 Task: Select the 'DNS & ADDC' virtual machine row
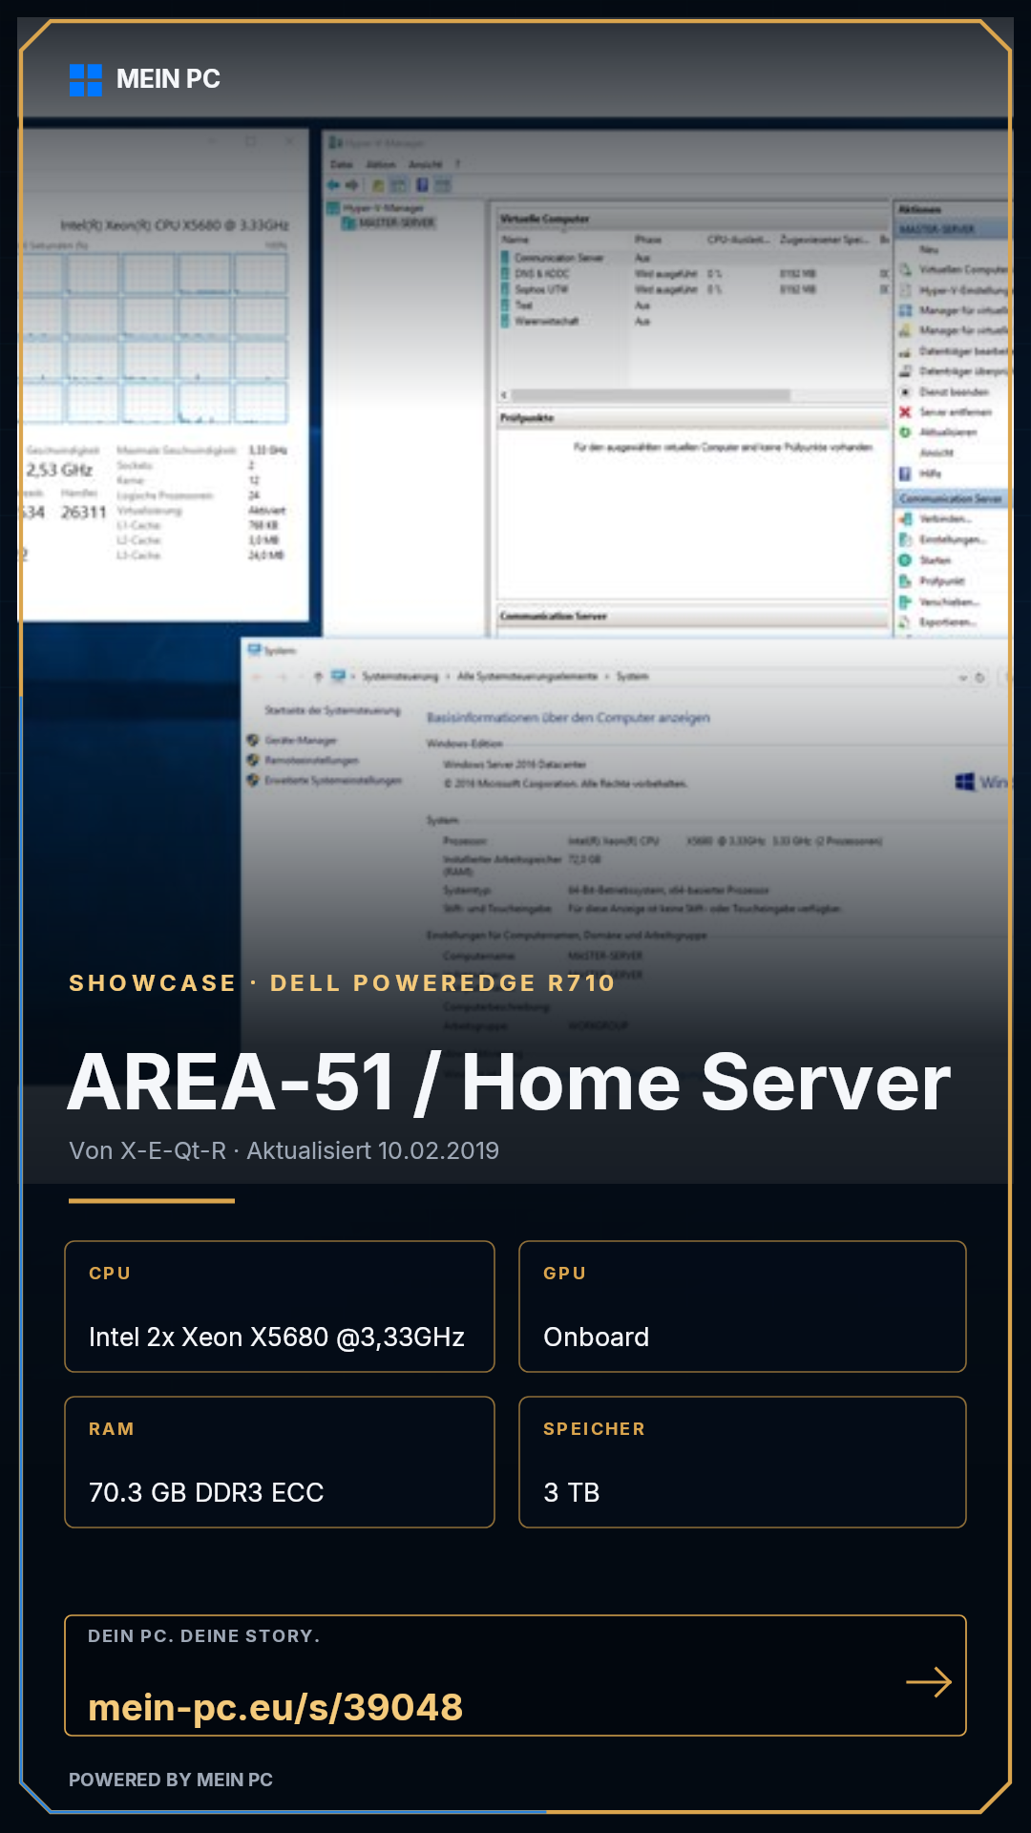694,274
